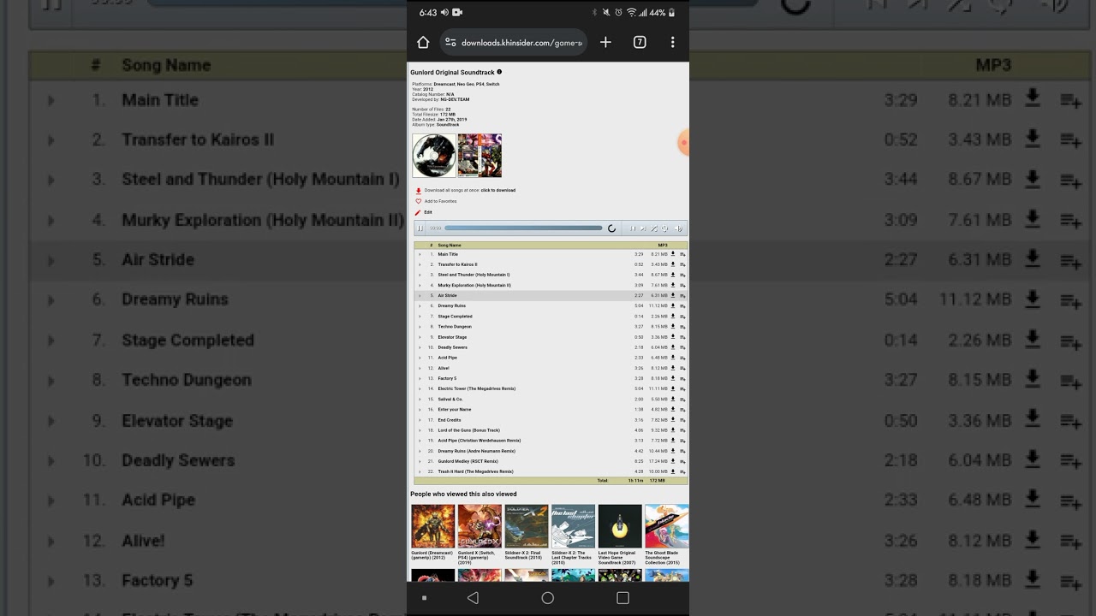This screenshot has height=616, width=1096.
Task: Click the red download-all-songs icon
Action: point(418,191)
